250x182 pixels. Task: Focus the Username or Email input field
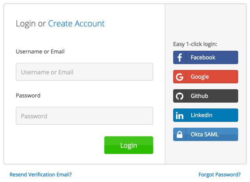click(x=84, y=72)
